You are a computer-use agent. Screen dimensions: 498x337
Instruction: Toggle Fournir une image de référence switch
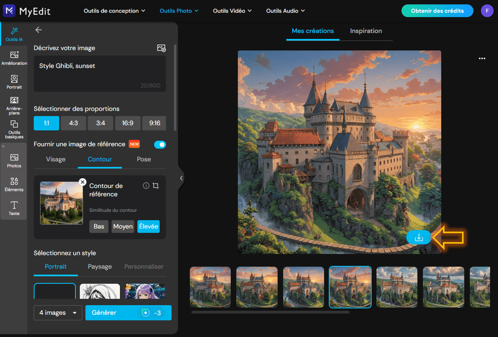(x=160, y=144)
